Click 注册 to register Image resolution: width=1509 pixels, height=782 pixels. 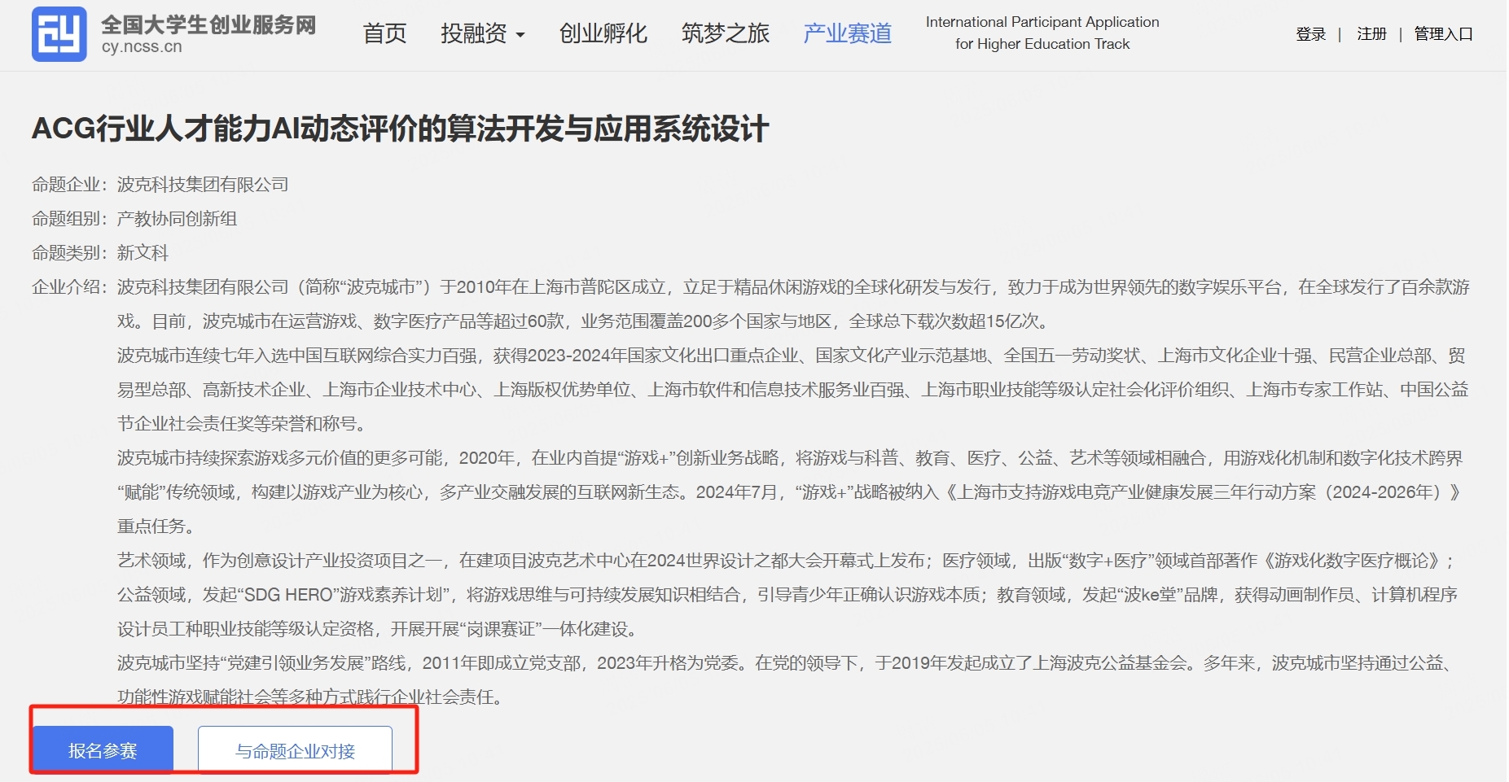click(x=1371, y=34)
